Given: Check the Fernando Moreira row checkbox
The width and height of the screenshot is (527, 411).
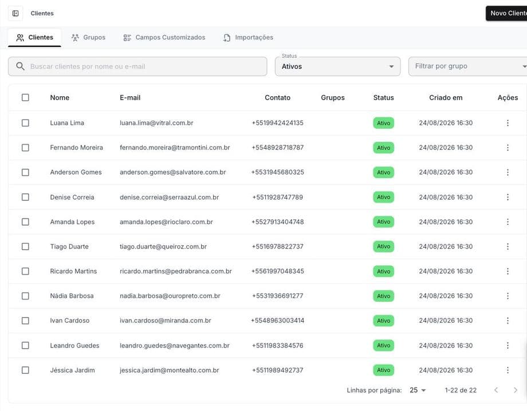Looking at the screenshot, I should (25, 148).
